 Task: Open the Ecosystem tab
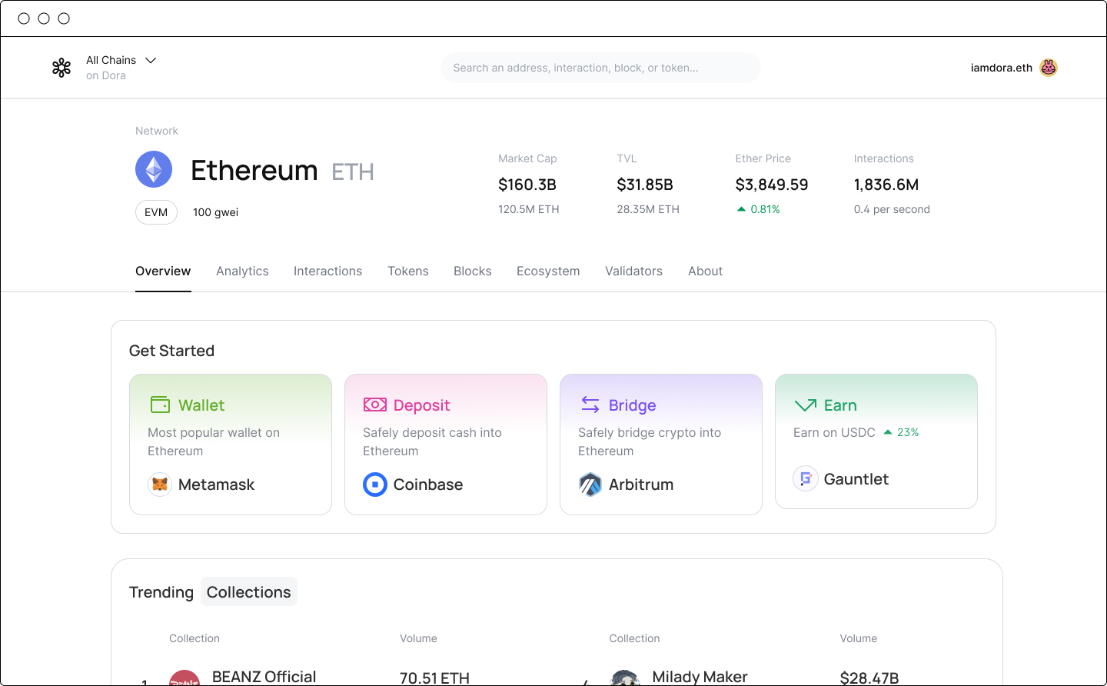coord(548,271)
